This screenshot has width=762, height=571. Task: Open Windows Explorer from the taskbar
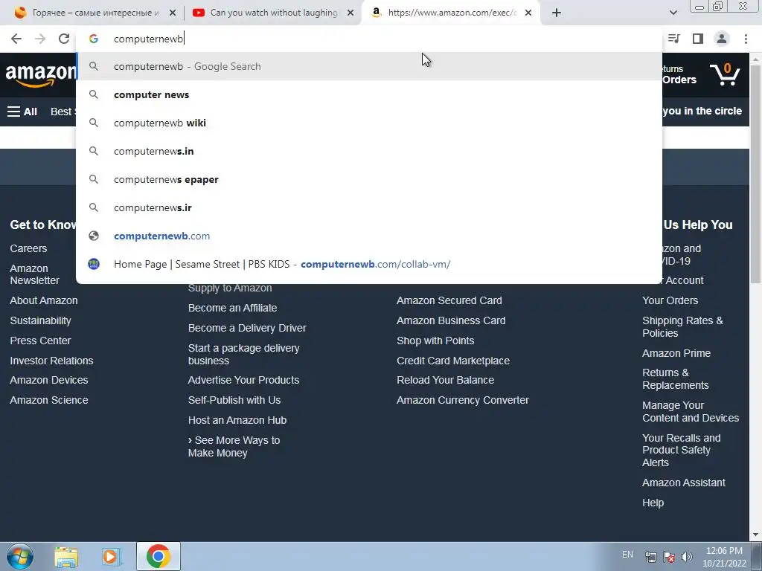(x=66, y=556)
